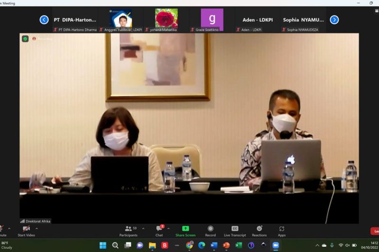Show previous participants with left arrow
The height and width of the screenshot is (252, 379).
(x=44, y=20)
